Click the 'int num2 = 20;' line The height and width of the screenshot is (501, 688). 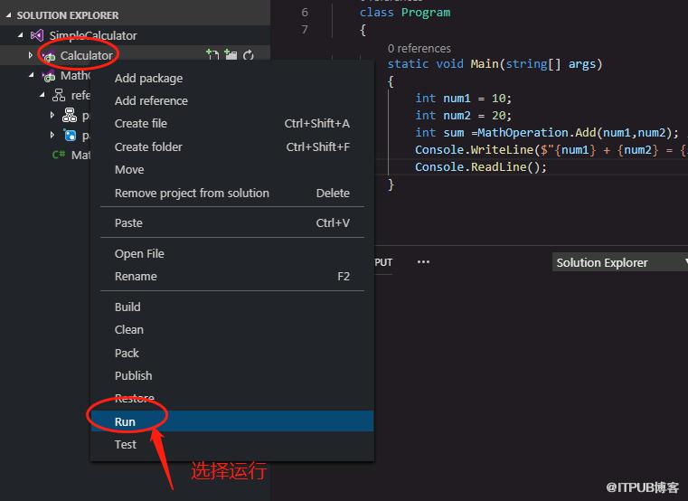464,116
